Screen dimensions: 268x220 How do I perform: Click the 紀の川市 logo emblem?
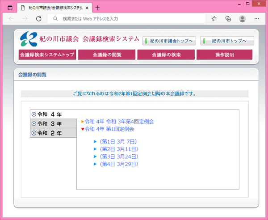pyautogui.click(x=29, y=38)
